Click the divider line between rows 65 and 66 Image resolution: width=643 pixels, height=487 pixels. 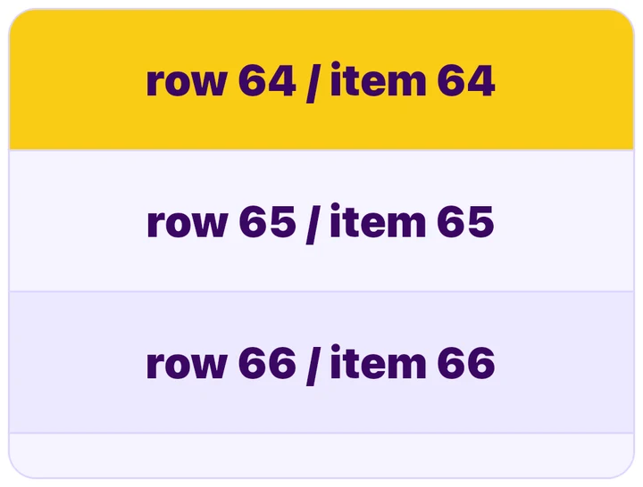[321, 292]
